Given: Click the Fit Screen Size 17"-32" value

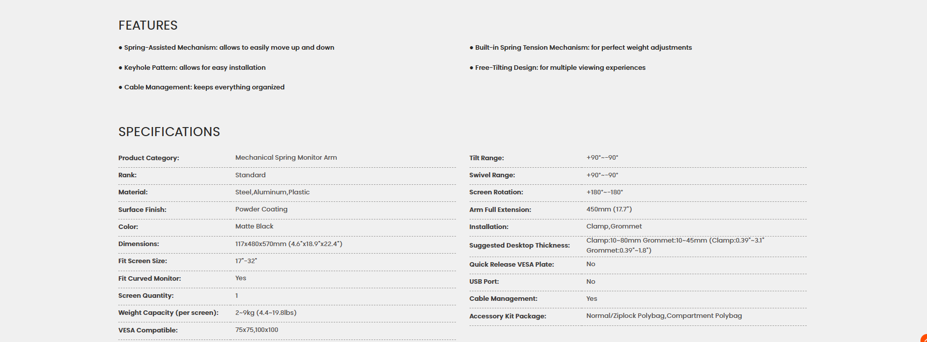Looking at the screenshot, I should pos(246,261).
